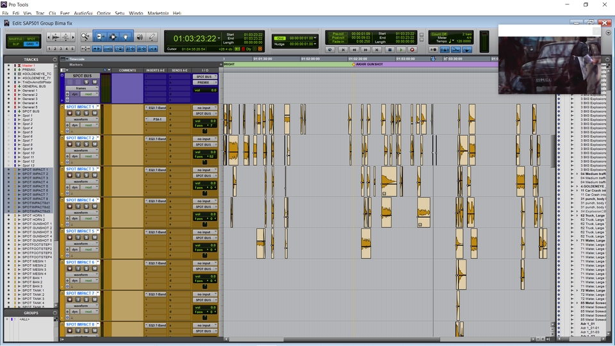Solo the SPOT IMPACT 1 track
Viewport: 615px width, 346px height.
[x=86, y=113]
